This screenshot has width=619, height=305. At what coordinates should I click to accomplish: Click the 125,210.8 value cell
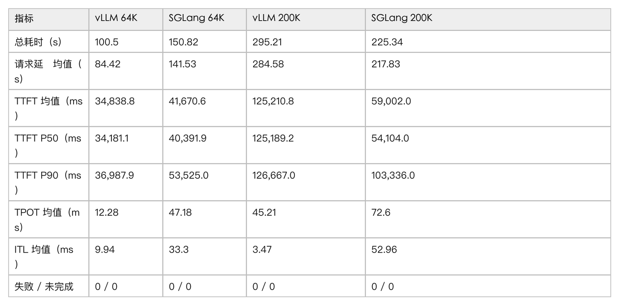(306, 108)
